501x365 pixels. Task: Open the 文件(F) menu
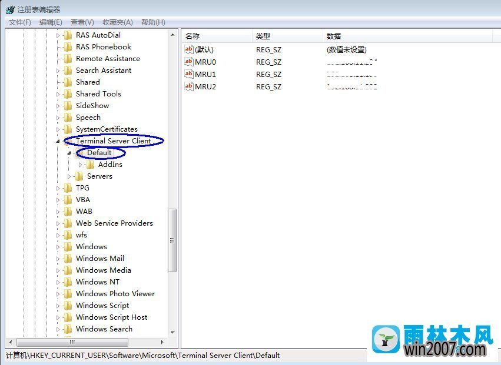tap(20, 22)
